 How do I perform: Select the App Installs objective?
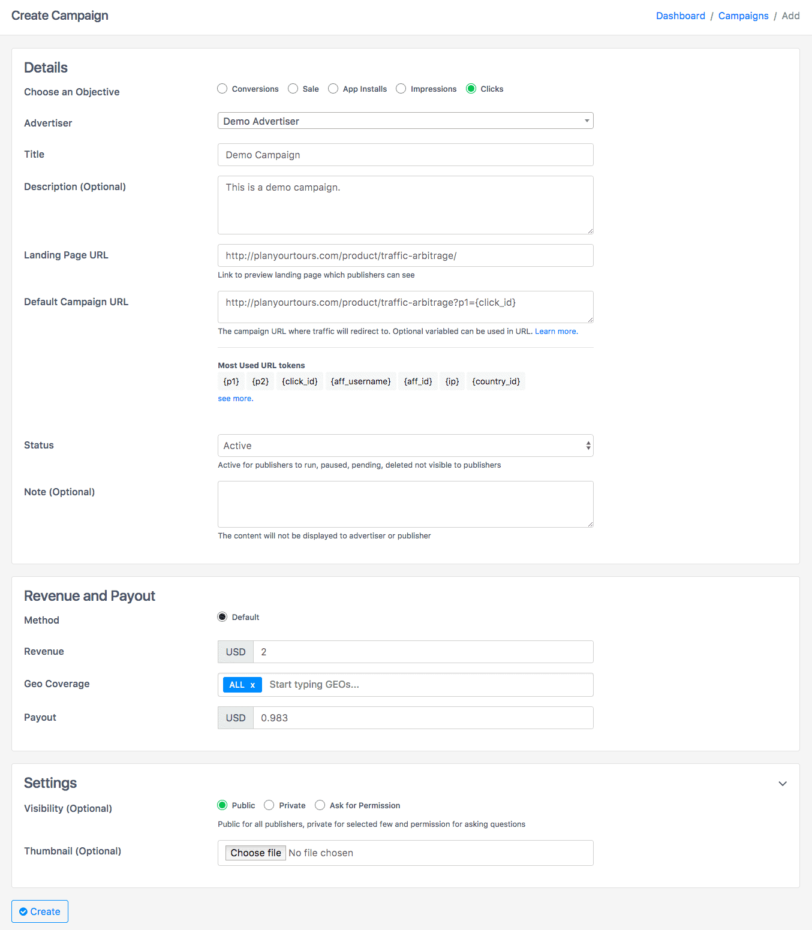(333, 89)
